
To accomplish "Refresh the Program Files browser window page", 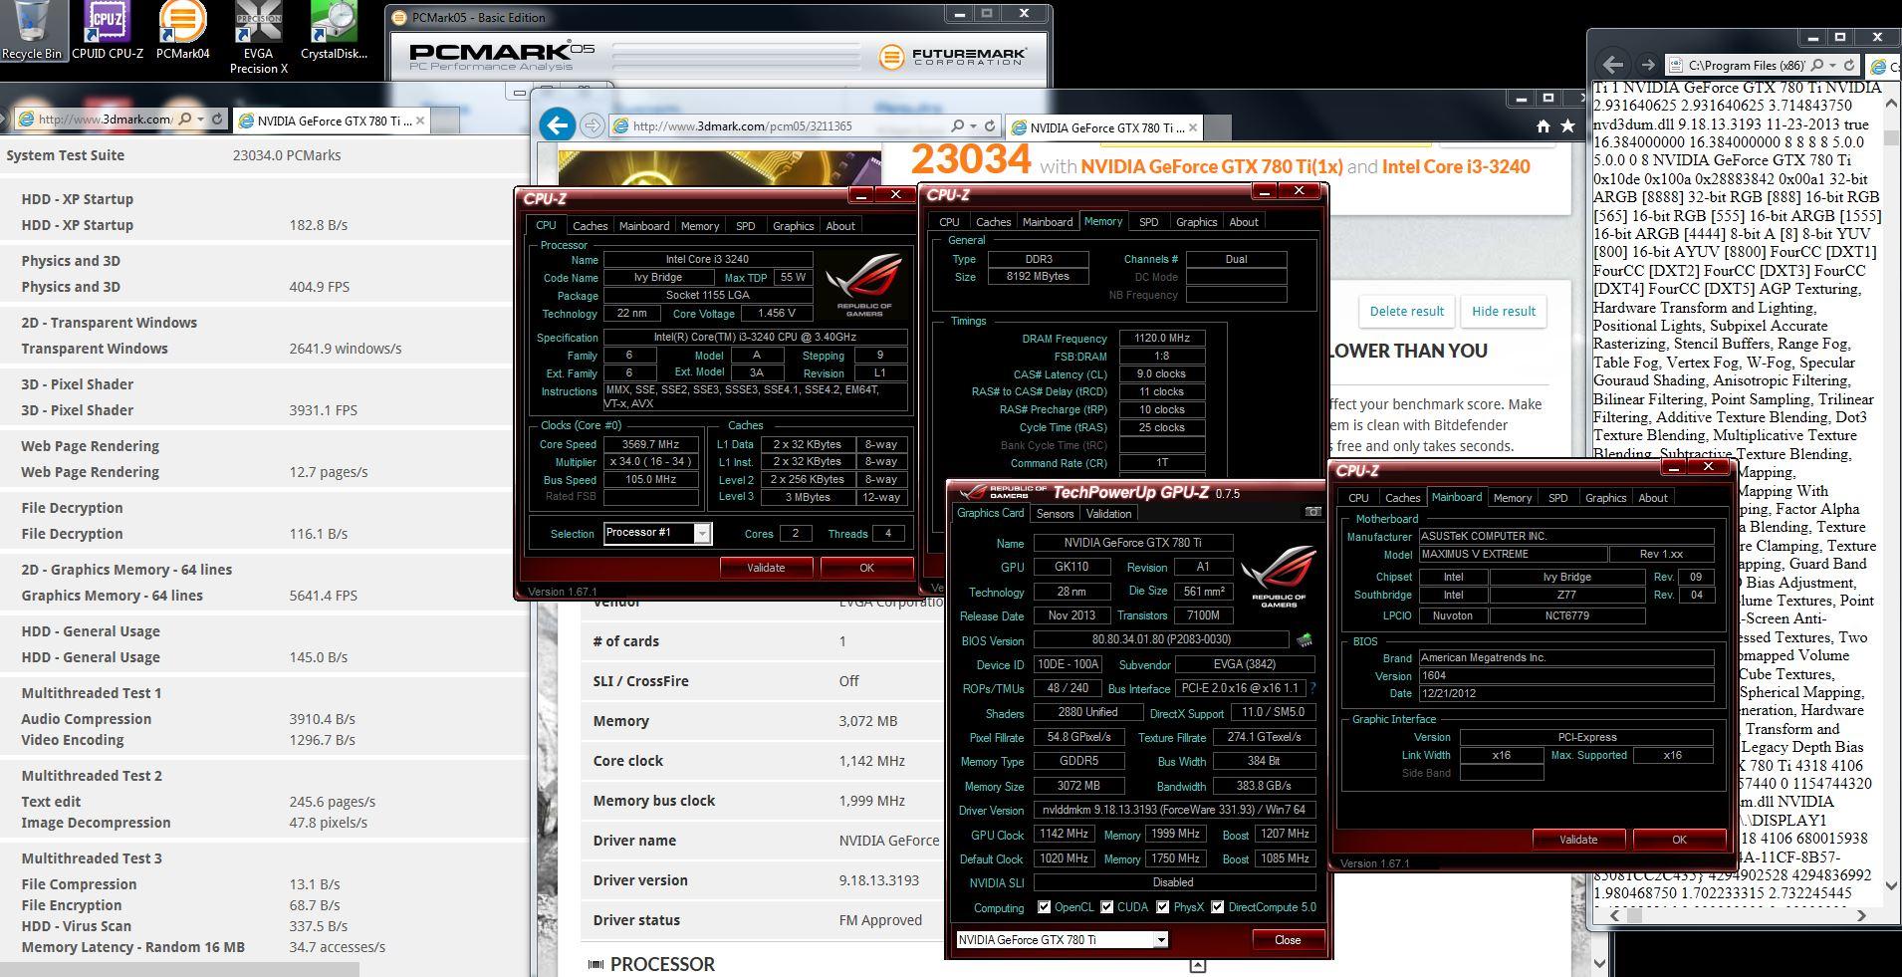I will point(1850,65).
